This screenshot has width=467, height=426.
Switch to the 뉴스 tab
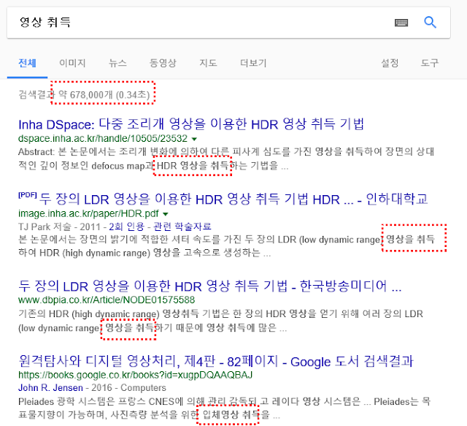(x=117, y=63)
